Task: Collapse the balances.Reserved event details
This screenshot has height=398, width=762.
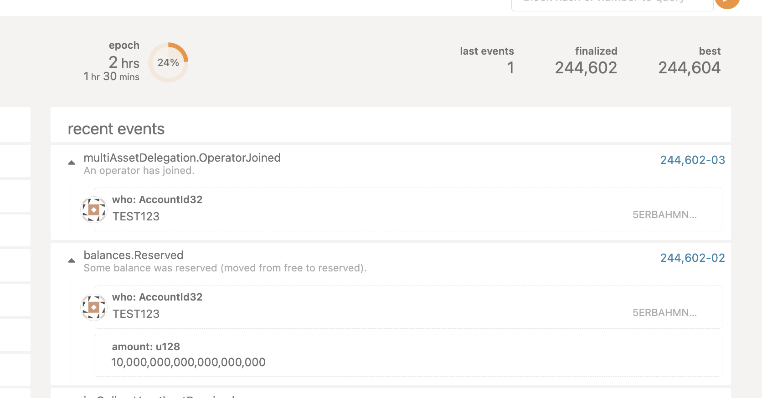Action: point(72,260)
